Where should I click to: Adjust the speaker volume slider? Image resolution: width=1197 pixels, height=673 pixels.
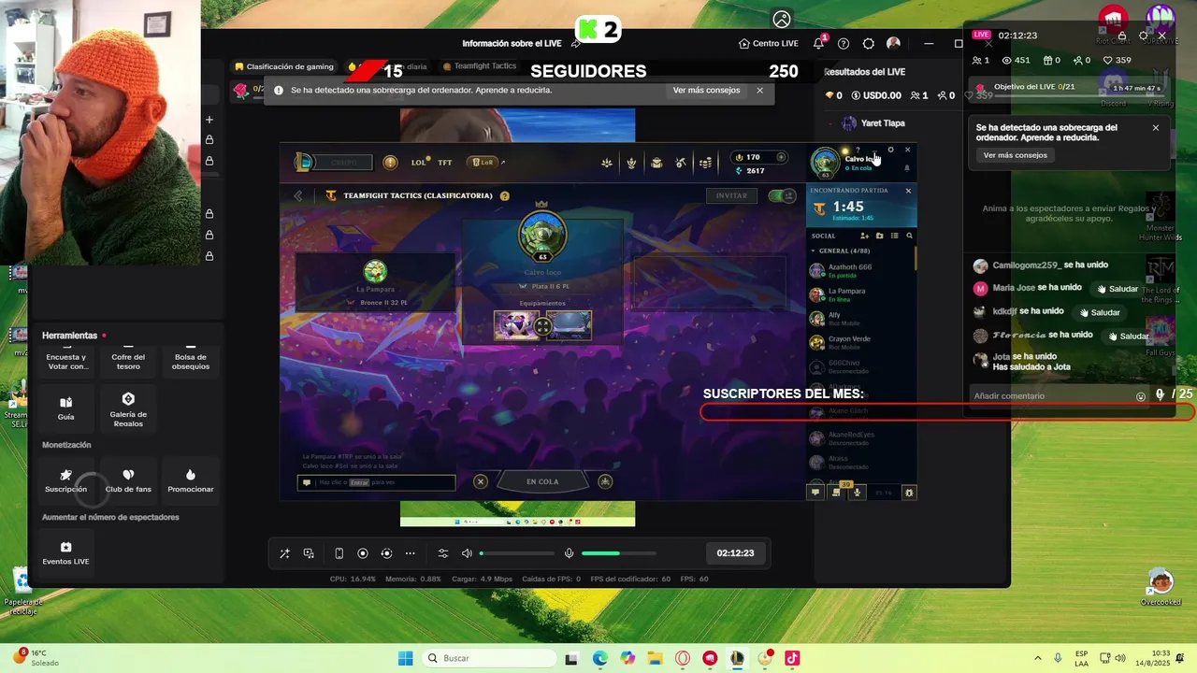click(517, 553)
